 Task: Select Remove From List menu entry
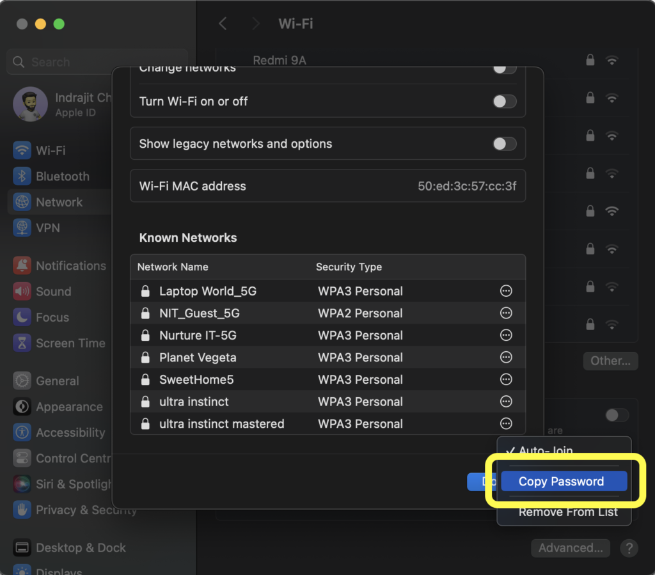tap(567, 512)
